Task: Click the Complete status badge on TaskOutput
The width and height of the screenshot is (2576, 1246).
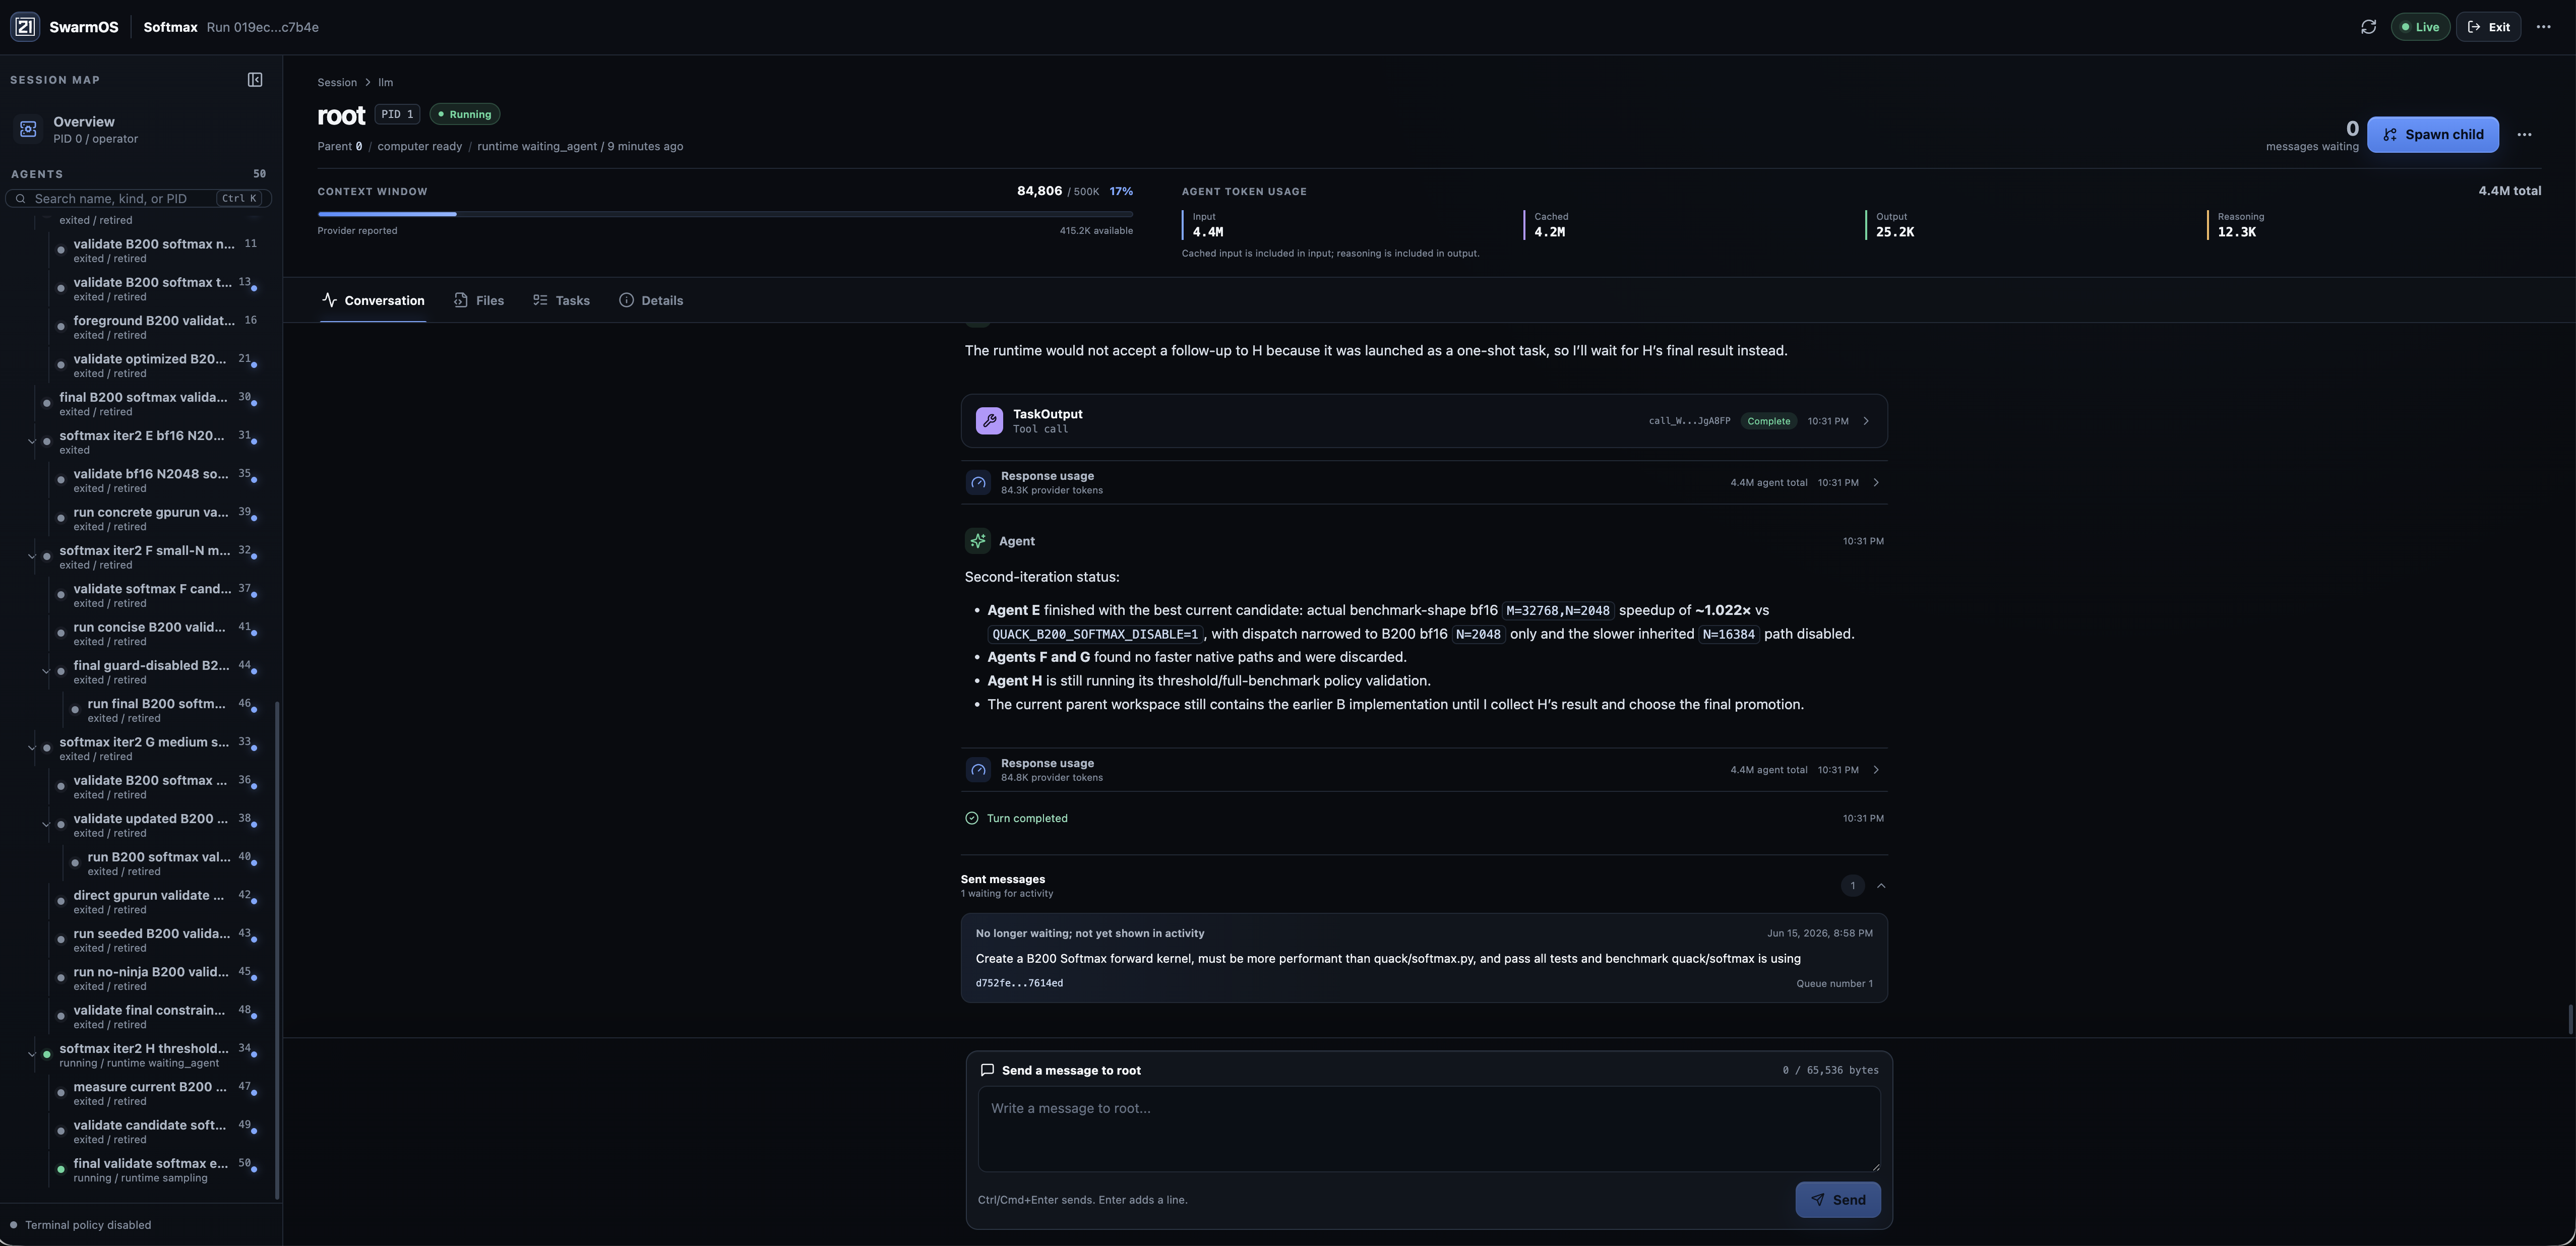Action: tap(1768, 421)
